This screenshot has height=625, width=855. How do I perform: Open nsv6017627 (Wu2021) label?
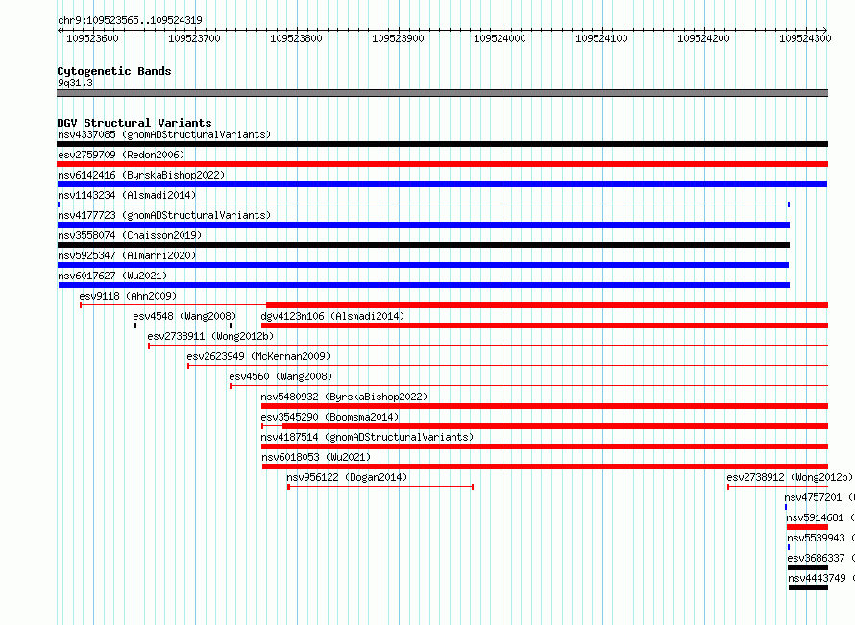112,276
